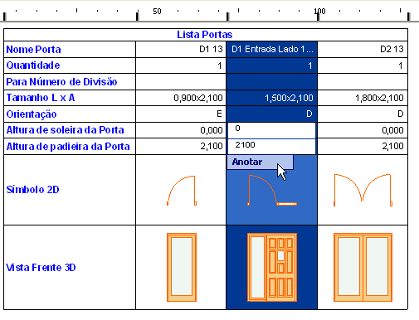This screenshot has height=320, width=419.
Task: Click the 2,100 head height of D2 13
Action: pyautogui.click(x=363, y=146)
